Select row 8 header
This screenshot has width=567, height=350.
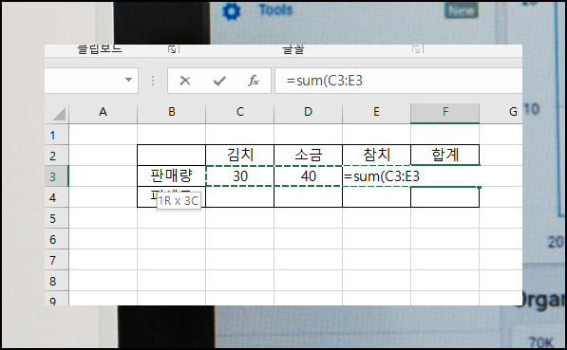tap(56, 281)
